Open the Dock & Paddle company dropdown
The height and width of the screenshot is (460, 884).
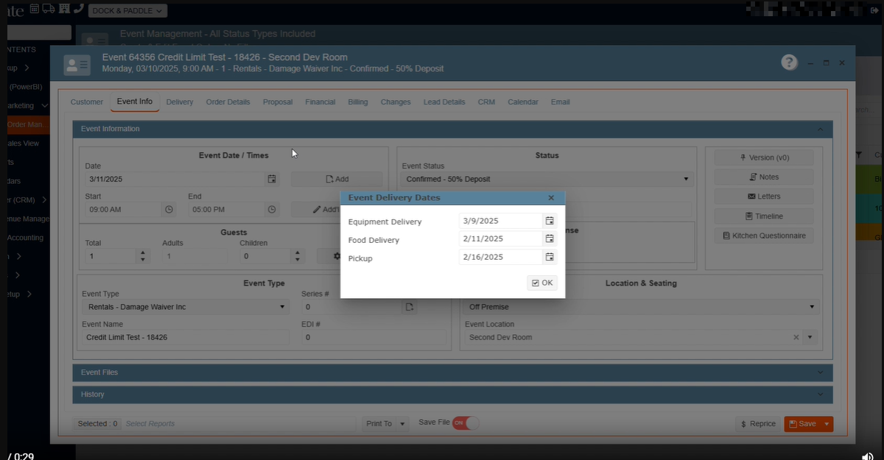(x=128, y=10)
